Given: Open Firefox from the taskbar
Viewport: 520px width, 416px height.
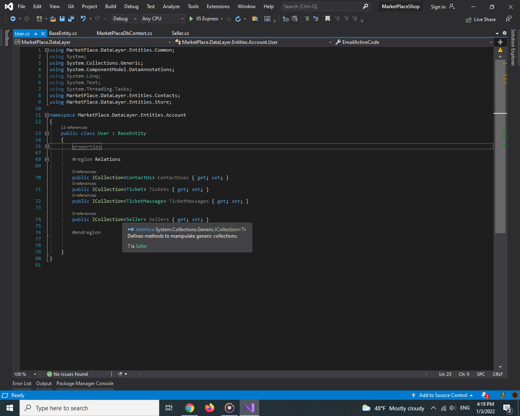Looking at the screenshot, I should point(210,408).
